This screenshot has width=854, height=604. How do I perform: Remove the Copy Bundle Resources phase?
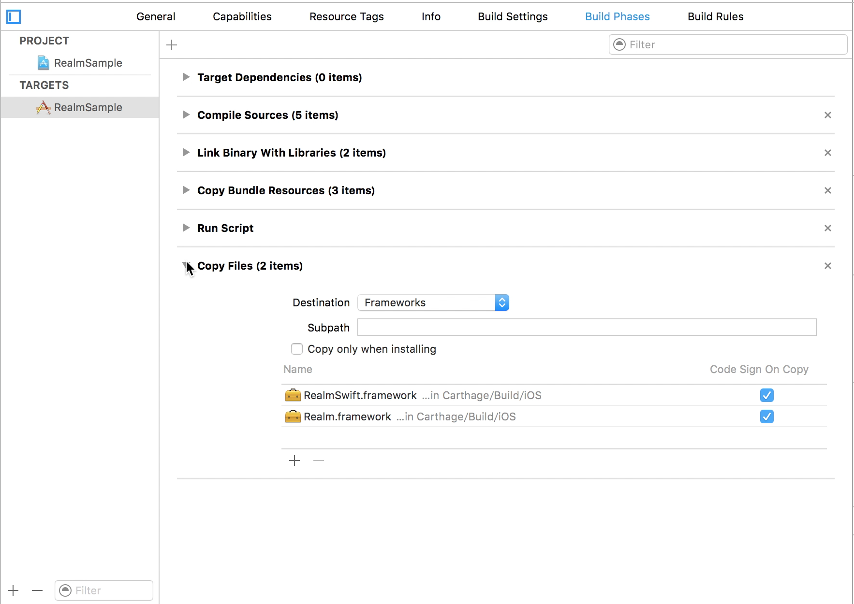(x=828, y=190)
